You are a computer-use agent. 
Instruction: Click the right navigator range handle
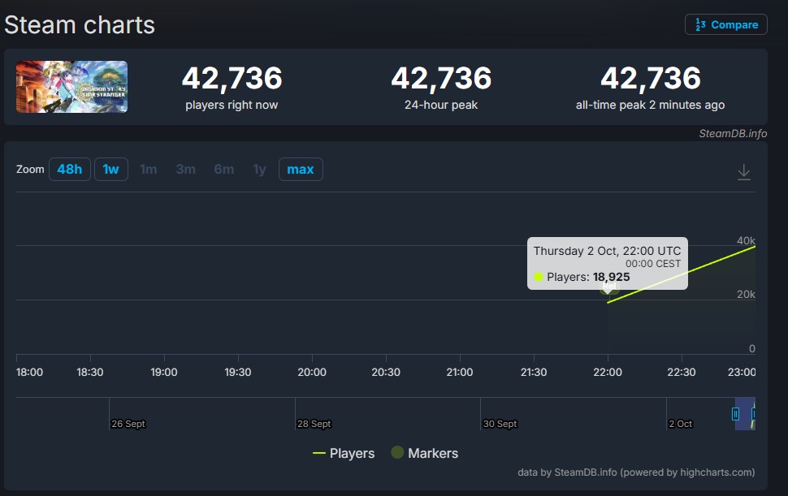point(753,414)
